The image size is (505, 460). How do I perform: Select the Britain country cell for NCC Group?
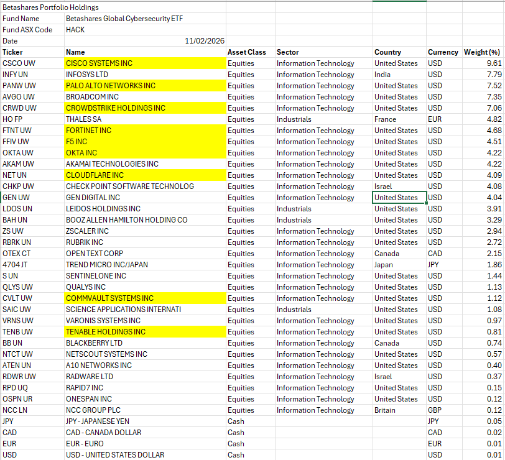399,410
